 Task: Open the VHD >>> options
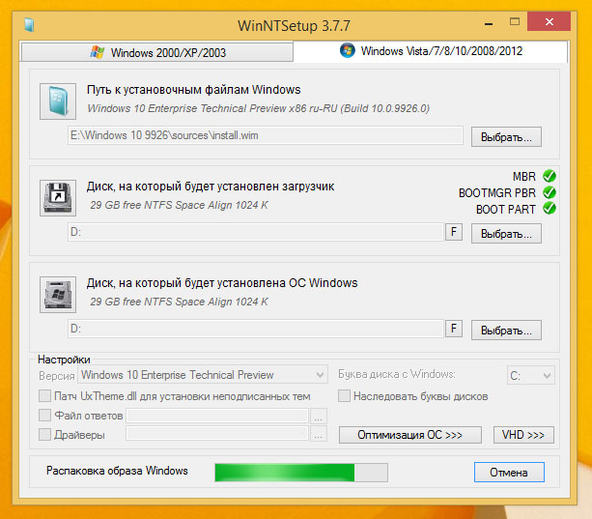[x=523, y=435]
